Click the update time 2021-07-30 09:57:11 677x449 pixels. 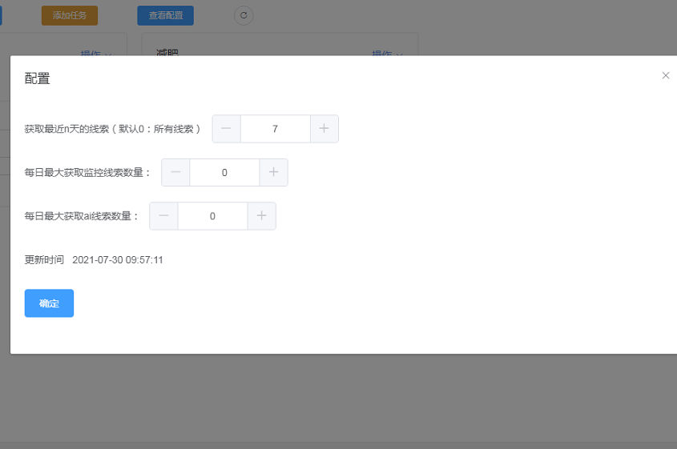tap(118, 259)
